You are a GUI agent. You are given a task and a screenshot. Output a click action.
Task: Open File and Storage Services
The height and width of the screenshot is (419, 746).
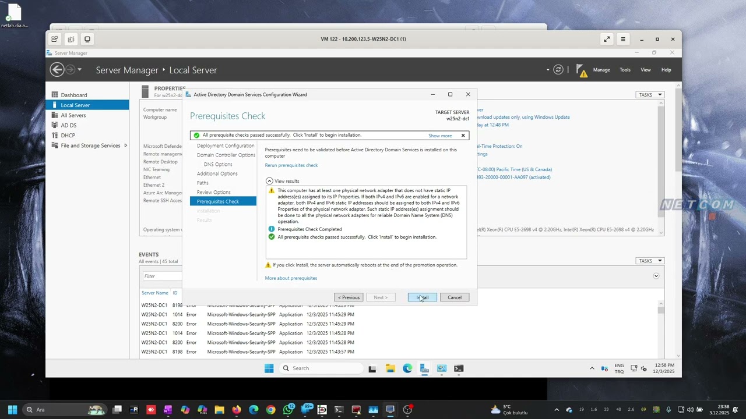[90, 145]
